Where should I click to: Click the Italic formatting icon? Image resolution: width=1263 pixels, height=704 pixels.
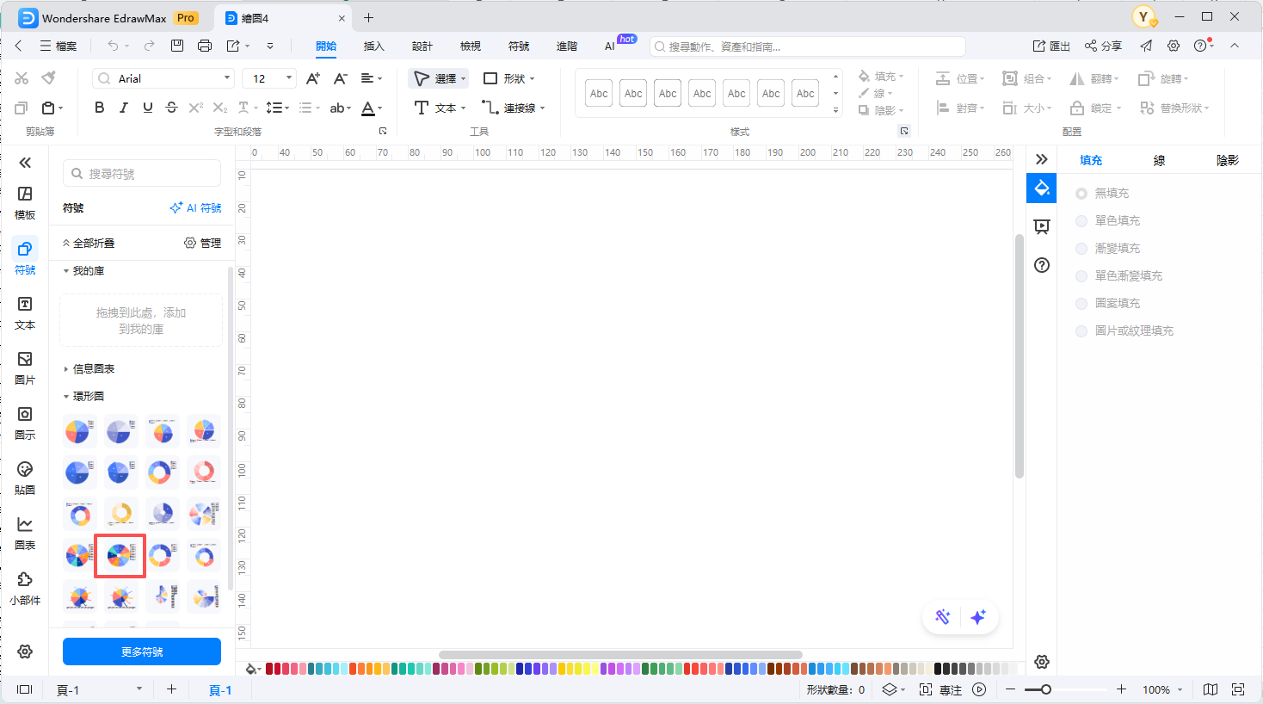click(x=124, y=108)
